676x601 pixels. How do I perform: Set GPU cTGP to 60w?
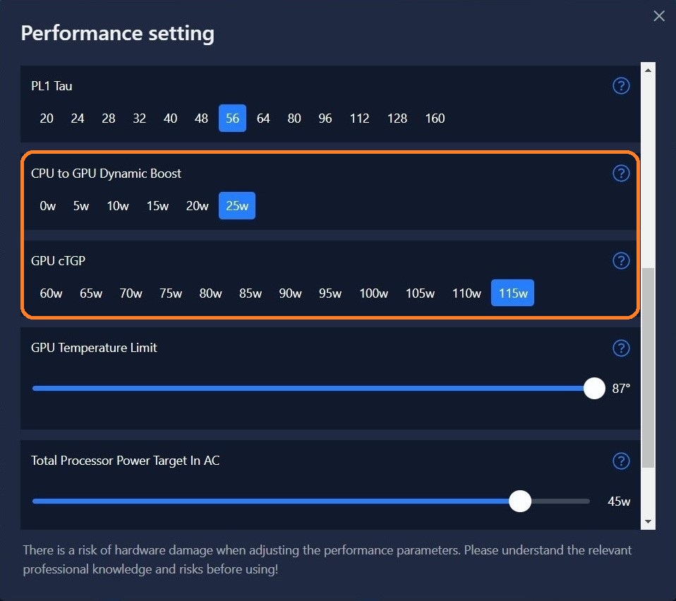[52, 293]
